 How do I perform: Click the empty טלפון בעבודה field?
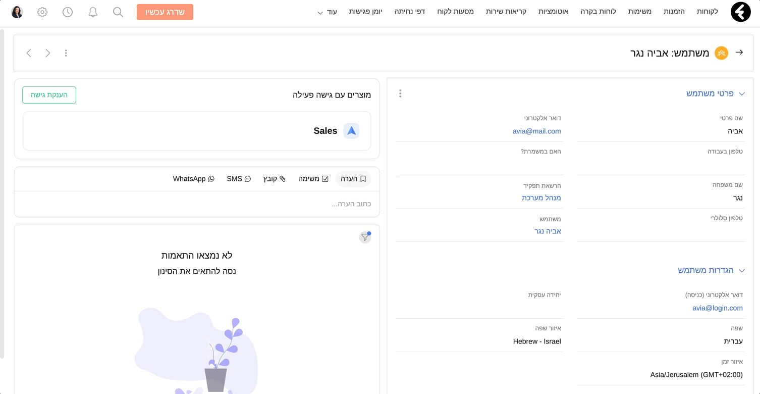[661, 165]
